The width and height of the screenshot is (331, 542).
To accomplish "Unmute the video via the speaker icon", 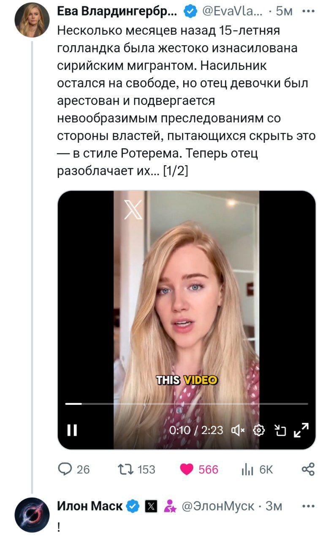I will pos(238,430).
